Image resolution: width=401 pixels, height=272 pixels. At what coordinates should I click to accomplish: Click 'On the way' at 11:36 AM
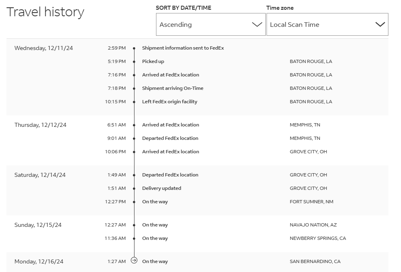point(155,238)
